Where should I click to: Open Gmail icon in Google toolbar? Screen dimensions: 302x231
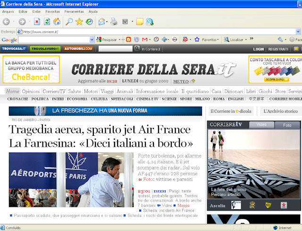pos(145,39)
